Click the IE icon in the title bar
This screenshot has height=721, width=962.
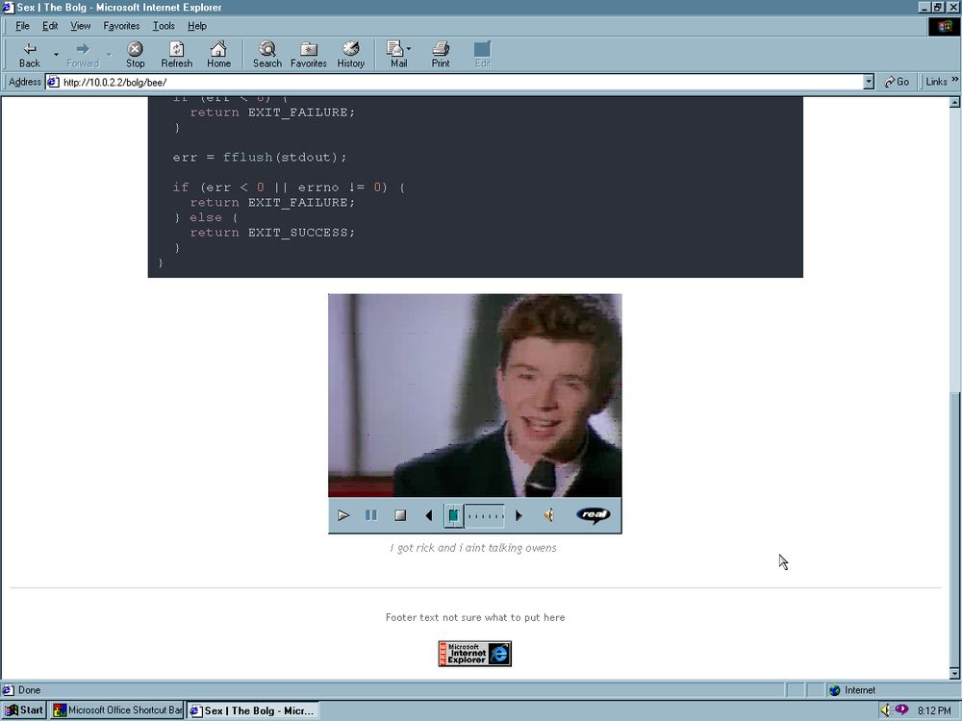click(x=8, y=8)
